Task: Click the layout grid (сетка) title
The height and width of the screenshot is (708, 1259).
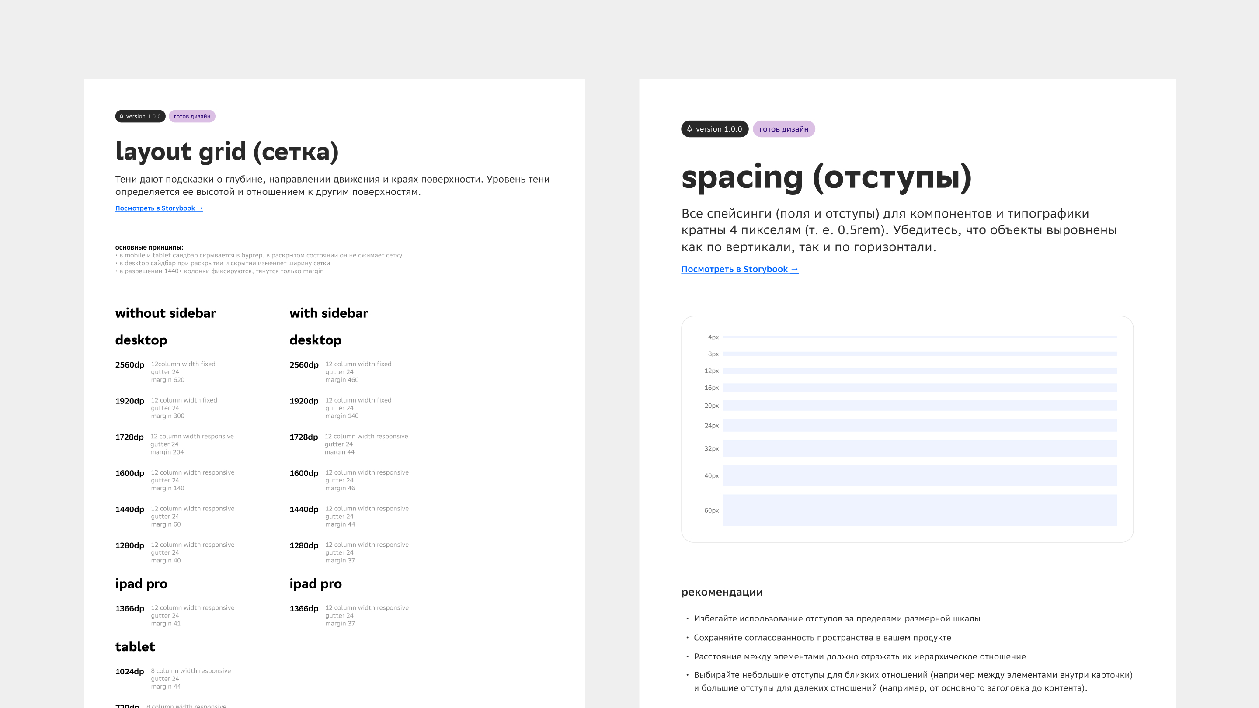Action: tap(227, 152)
